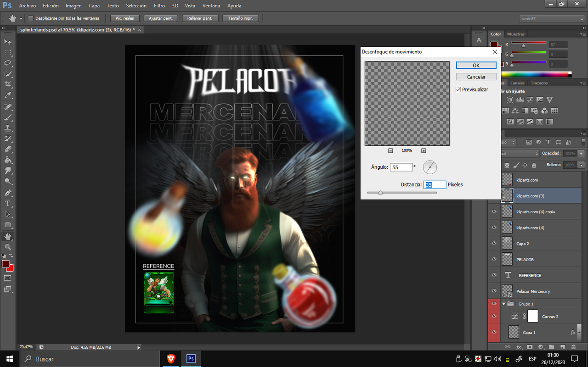588x367 pixels.
Task: Switch to the Canales tab
Action: [517, 83]
